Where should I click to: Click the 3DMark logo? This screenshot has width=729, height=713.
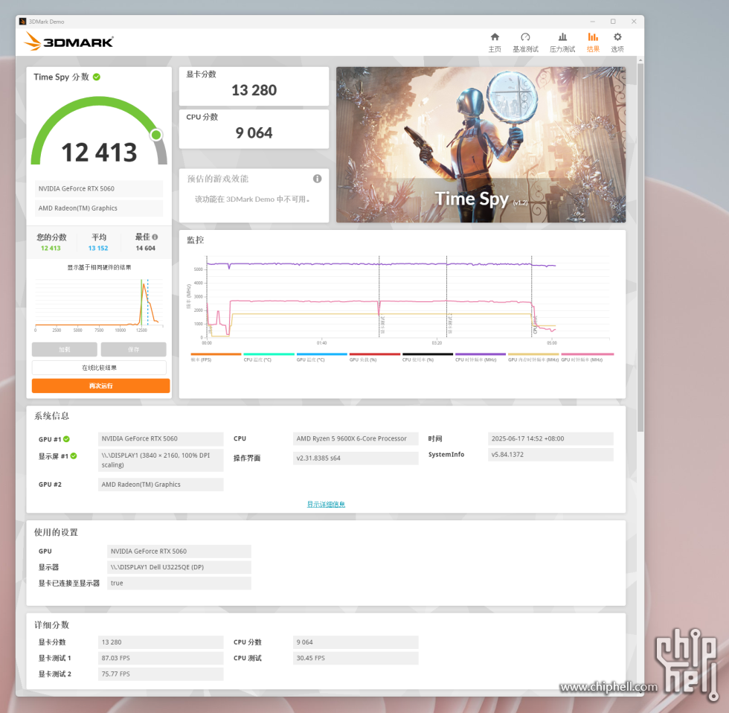68,42
